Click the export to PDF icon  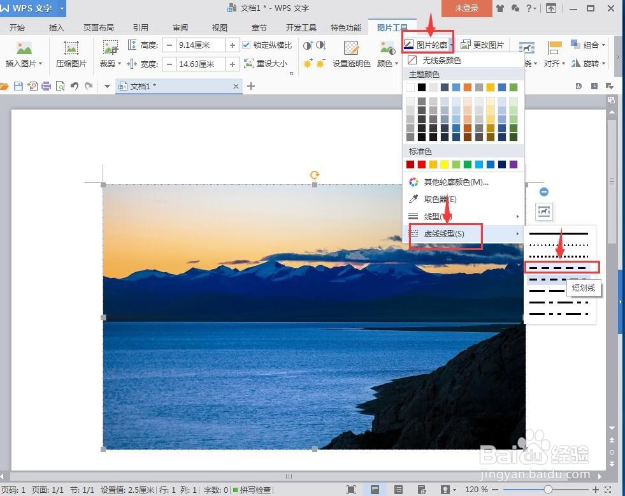(x=32, y=86)
